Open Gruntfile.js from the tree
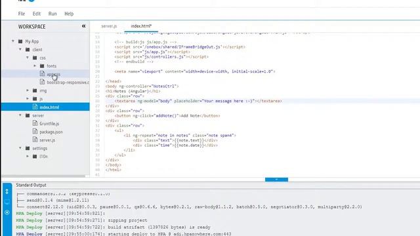 pyautogui.click(x=49, y=124)
